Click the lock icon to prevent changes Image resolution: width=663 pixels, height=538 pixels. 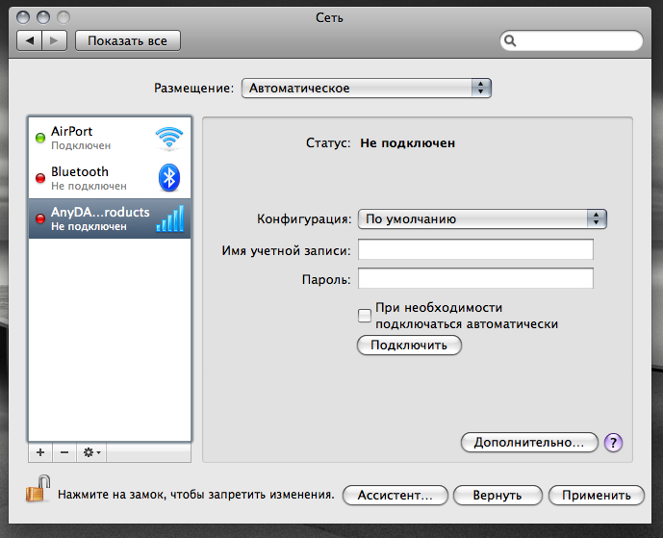pyautogui.click(x=36, y=491)
